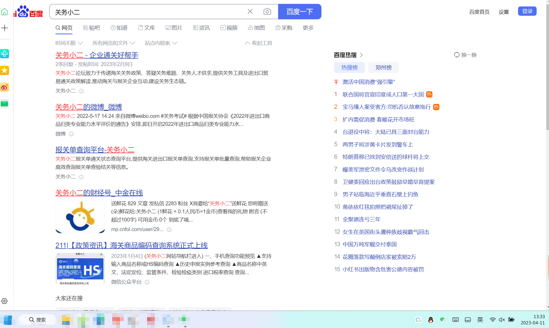Refresh hot searches with 换一换

click(465, 55)
